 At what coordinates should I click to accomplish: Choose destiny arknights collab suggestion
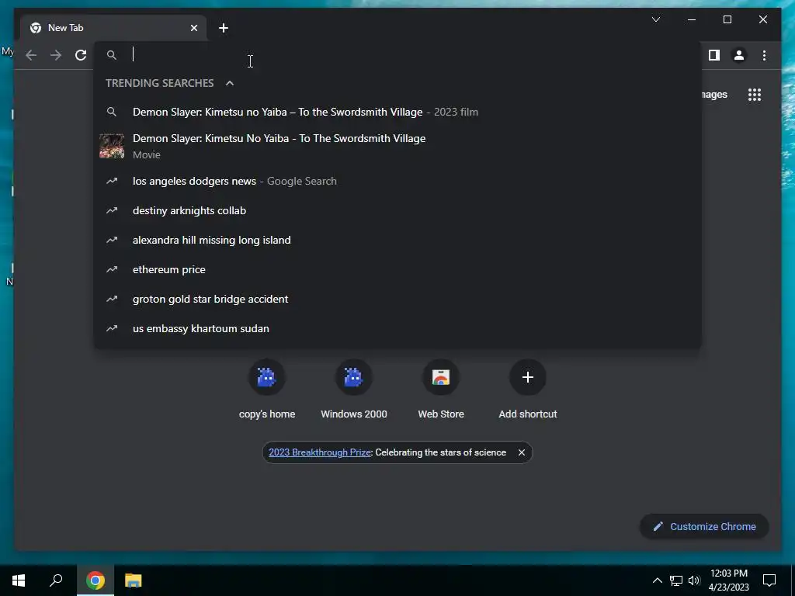(x=397, y=210)
